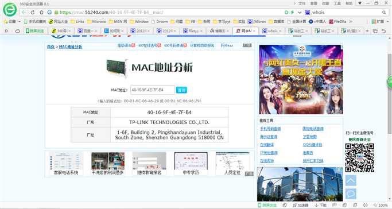Click the undo closed tab arrow icon
The image size is (392, 209).
[383, 31]
